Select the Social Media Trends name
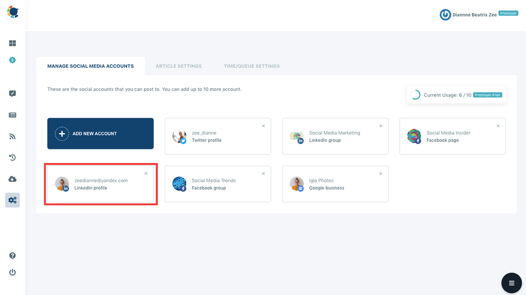 pyautogui.click(x=214, y=180)
